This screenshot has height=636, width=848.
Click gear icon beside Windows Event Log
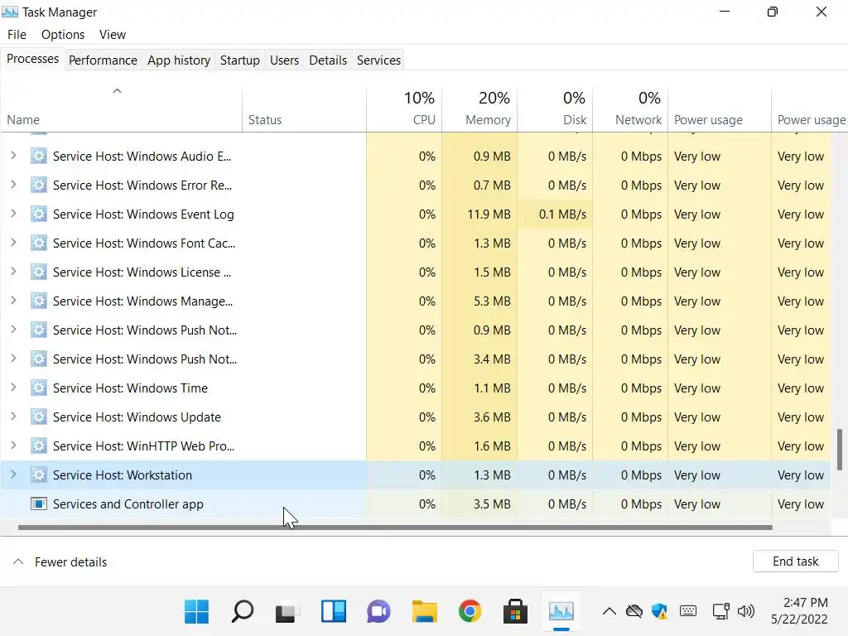point(38,214)
